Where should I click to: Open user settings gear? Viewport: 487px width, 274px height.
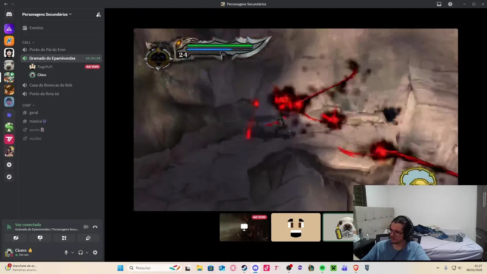click(x=95, y=252)
